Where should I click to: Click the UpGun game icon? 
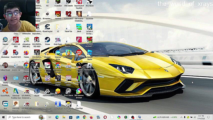tap(68, 66)
